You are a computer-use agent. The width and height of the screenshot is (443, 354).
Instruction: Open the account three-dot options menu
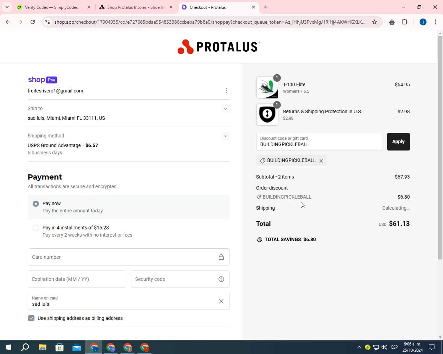tap(226, 90)
